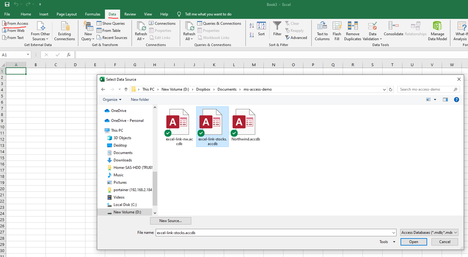The image size is (468, 257).
Task: Click the File name input field
Action: coord(274,233)
